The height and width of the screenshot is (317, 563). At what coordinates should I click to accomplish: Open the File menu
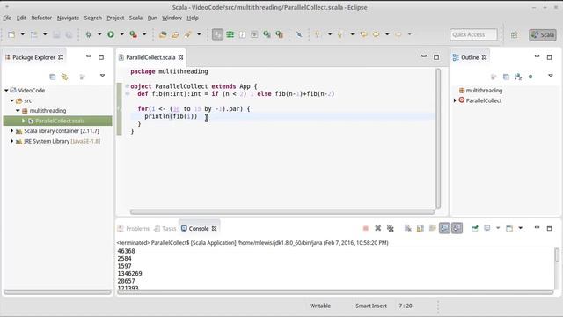pos(7,18)
